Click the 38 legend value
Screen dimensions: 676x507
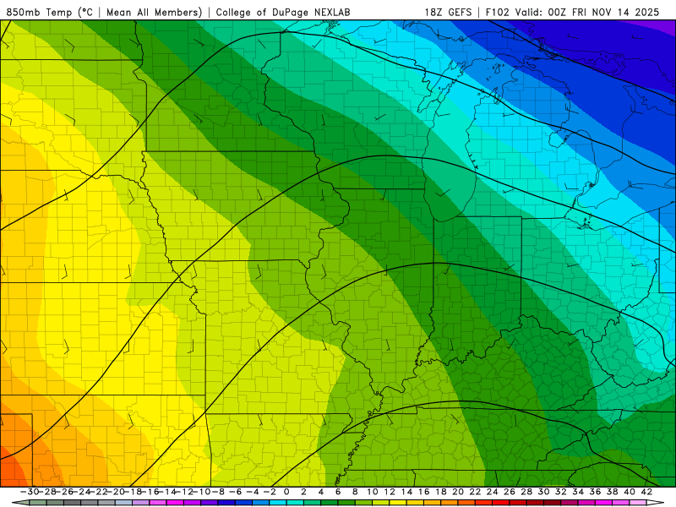(x=613, y=492)
